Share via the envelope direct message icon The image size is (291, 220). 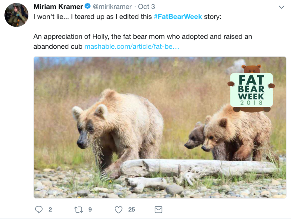point(158,210)
